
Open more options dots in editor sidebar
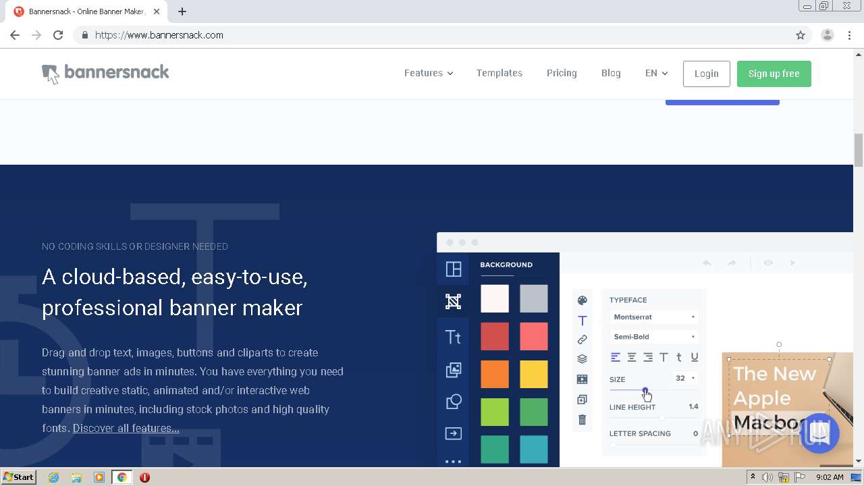(454, 462)
